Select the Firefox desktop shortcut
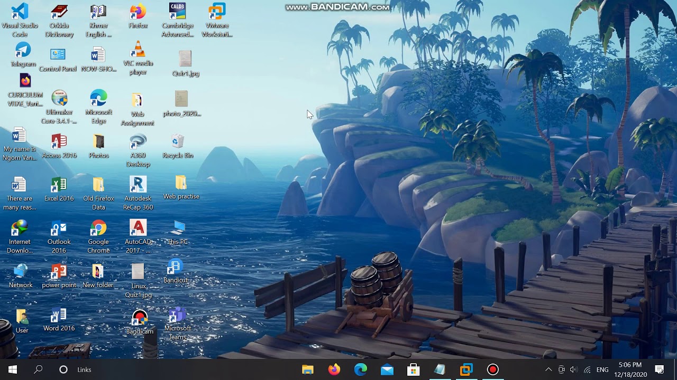The width and height of the screenshot is (677, 380). [138, 16]
